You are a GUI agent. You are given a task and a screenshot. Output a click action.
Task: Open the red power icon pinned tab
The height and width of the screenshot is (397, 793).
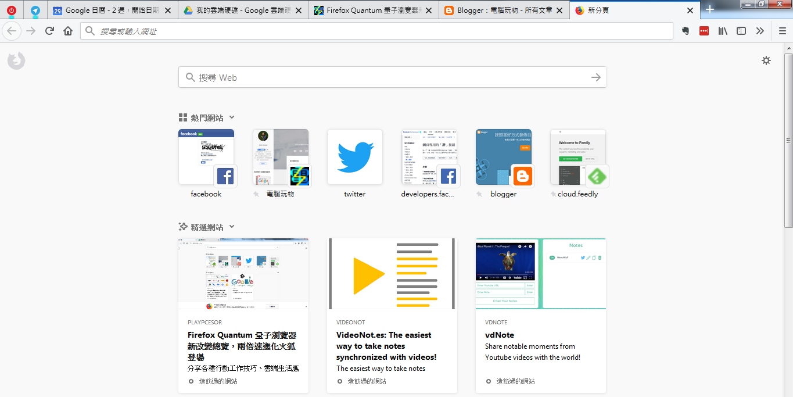coord(11,10)
